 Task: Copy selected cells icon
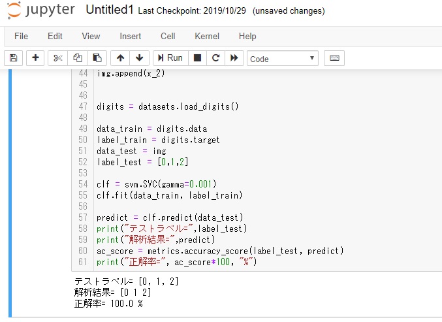pos(78,58)
